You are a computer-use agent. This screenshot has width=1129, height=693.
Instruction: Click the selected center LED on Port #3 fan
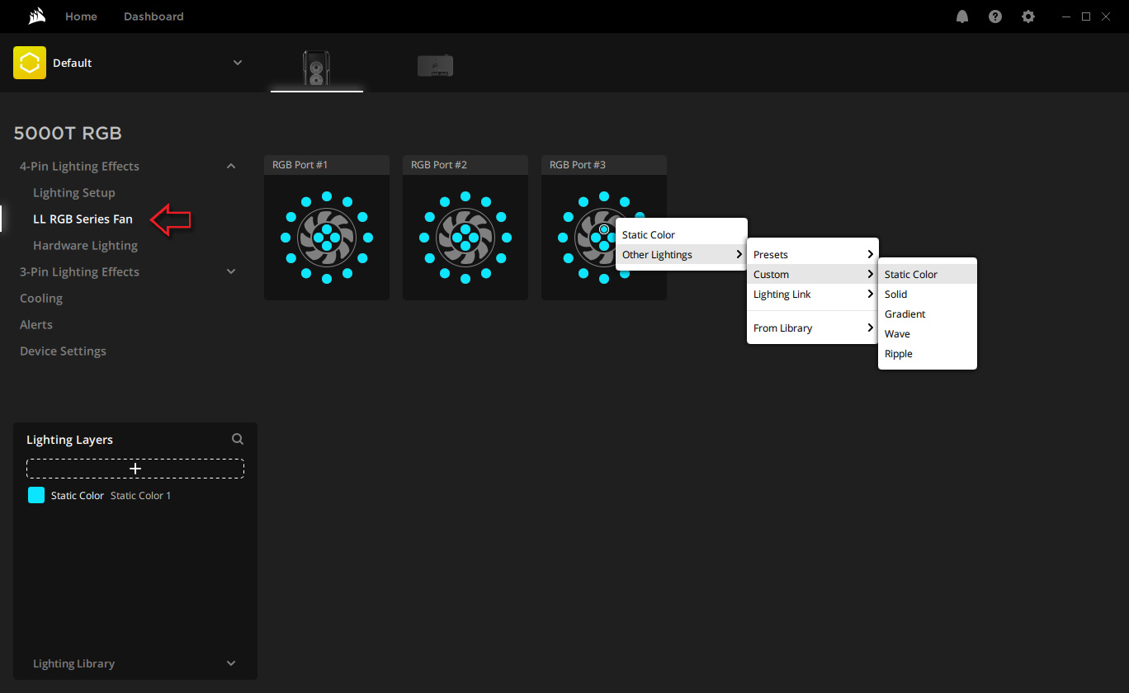(x=604, y=229)
